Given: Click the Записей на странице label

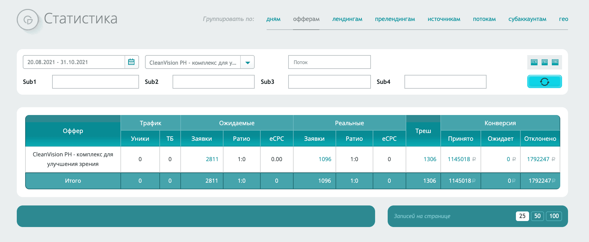Looking at the screenshot, I should coord(422,216).
